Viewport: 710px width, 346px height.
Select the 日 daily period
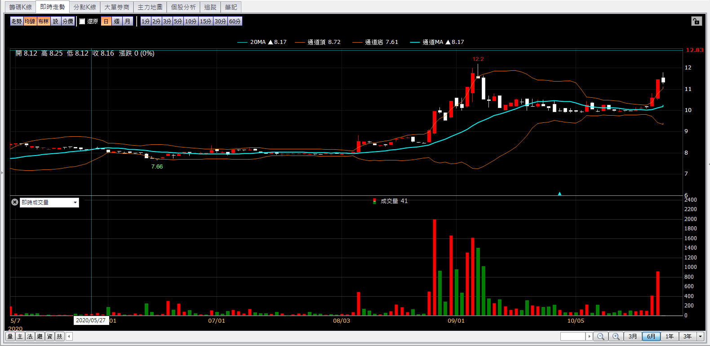[x=106, y=21]
